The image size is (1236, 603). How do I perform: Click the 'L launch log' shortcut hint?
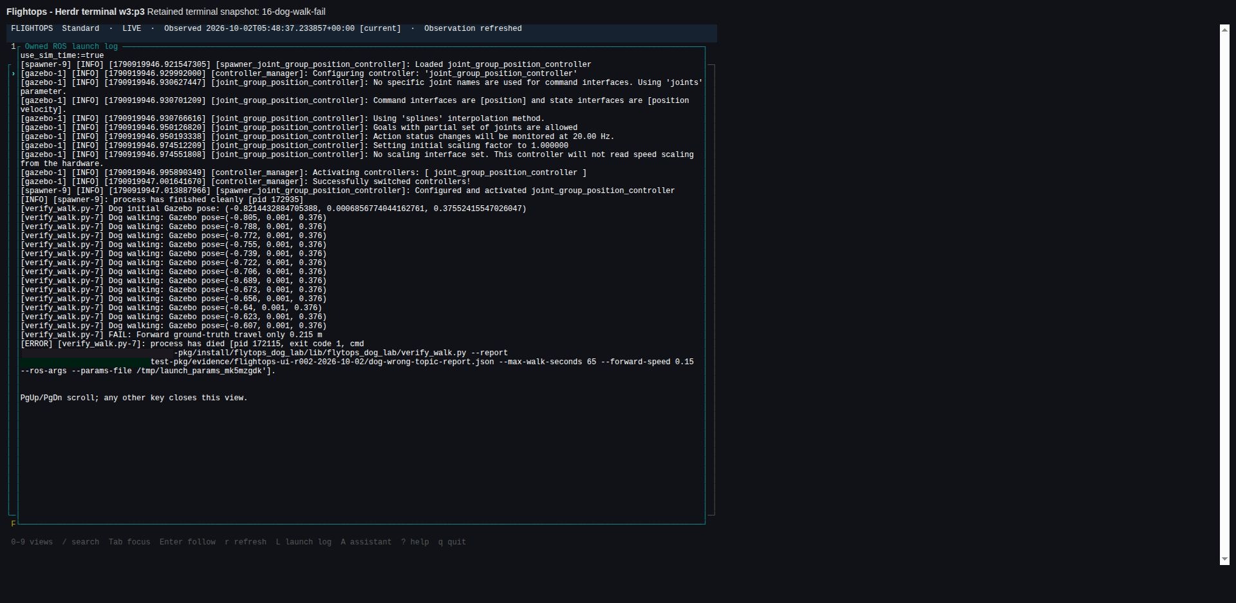click(304, 542)
